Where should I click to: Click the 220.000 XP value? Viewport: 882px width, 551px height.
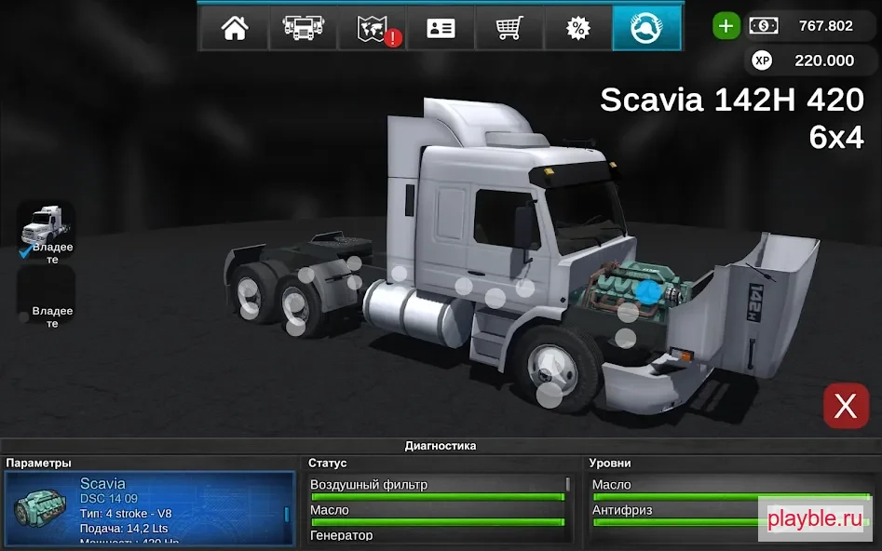pyautogui.click(x=824, y=60)
